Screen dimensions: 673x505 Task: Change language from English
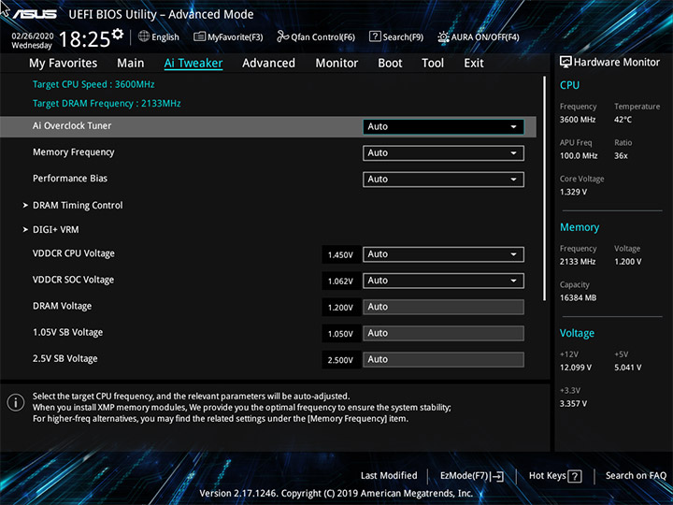165,37
